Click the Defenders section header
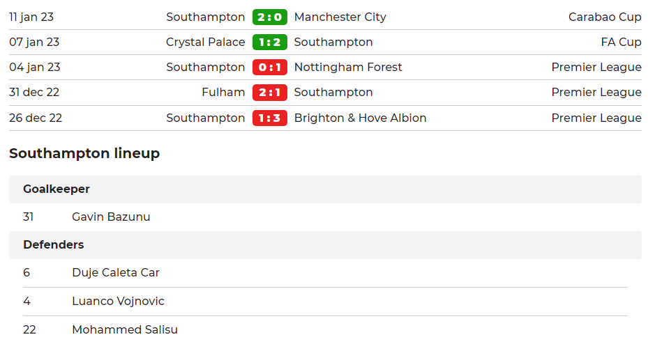This screenshot has width=648, height=344. (325, 245)
